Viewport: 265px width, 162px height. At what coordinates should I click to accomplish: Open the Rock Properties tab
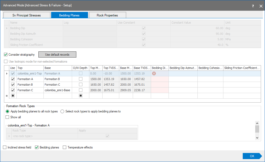[107, 15]
